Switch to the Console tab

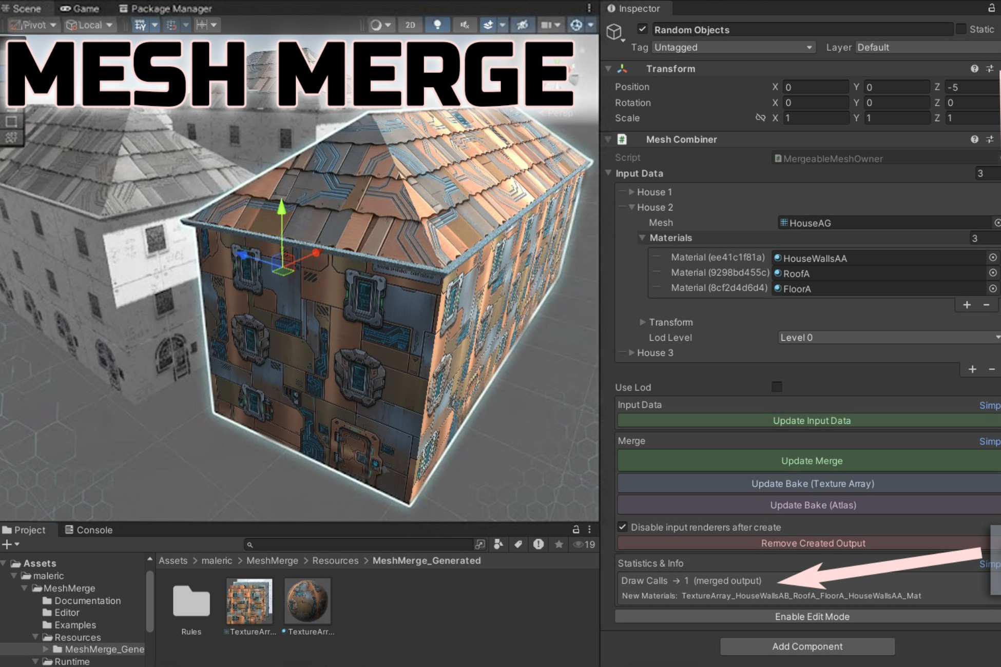88,529
